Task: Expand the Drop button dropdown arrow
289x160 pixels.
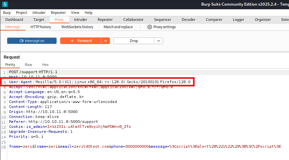Action: pos(159,41)
